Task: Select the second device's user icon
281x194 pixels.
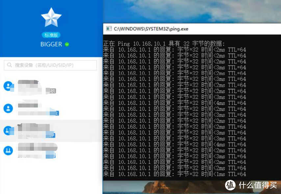Action: (x=8, y=108)
